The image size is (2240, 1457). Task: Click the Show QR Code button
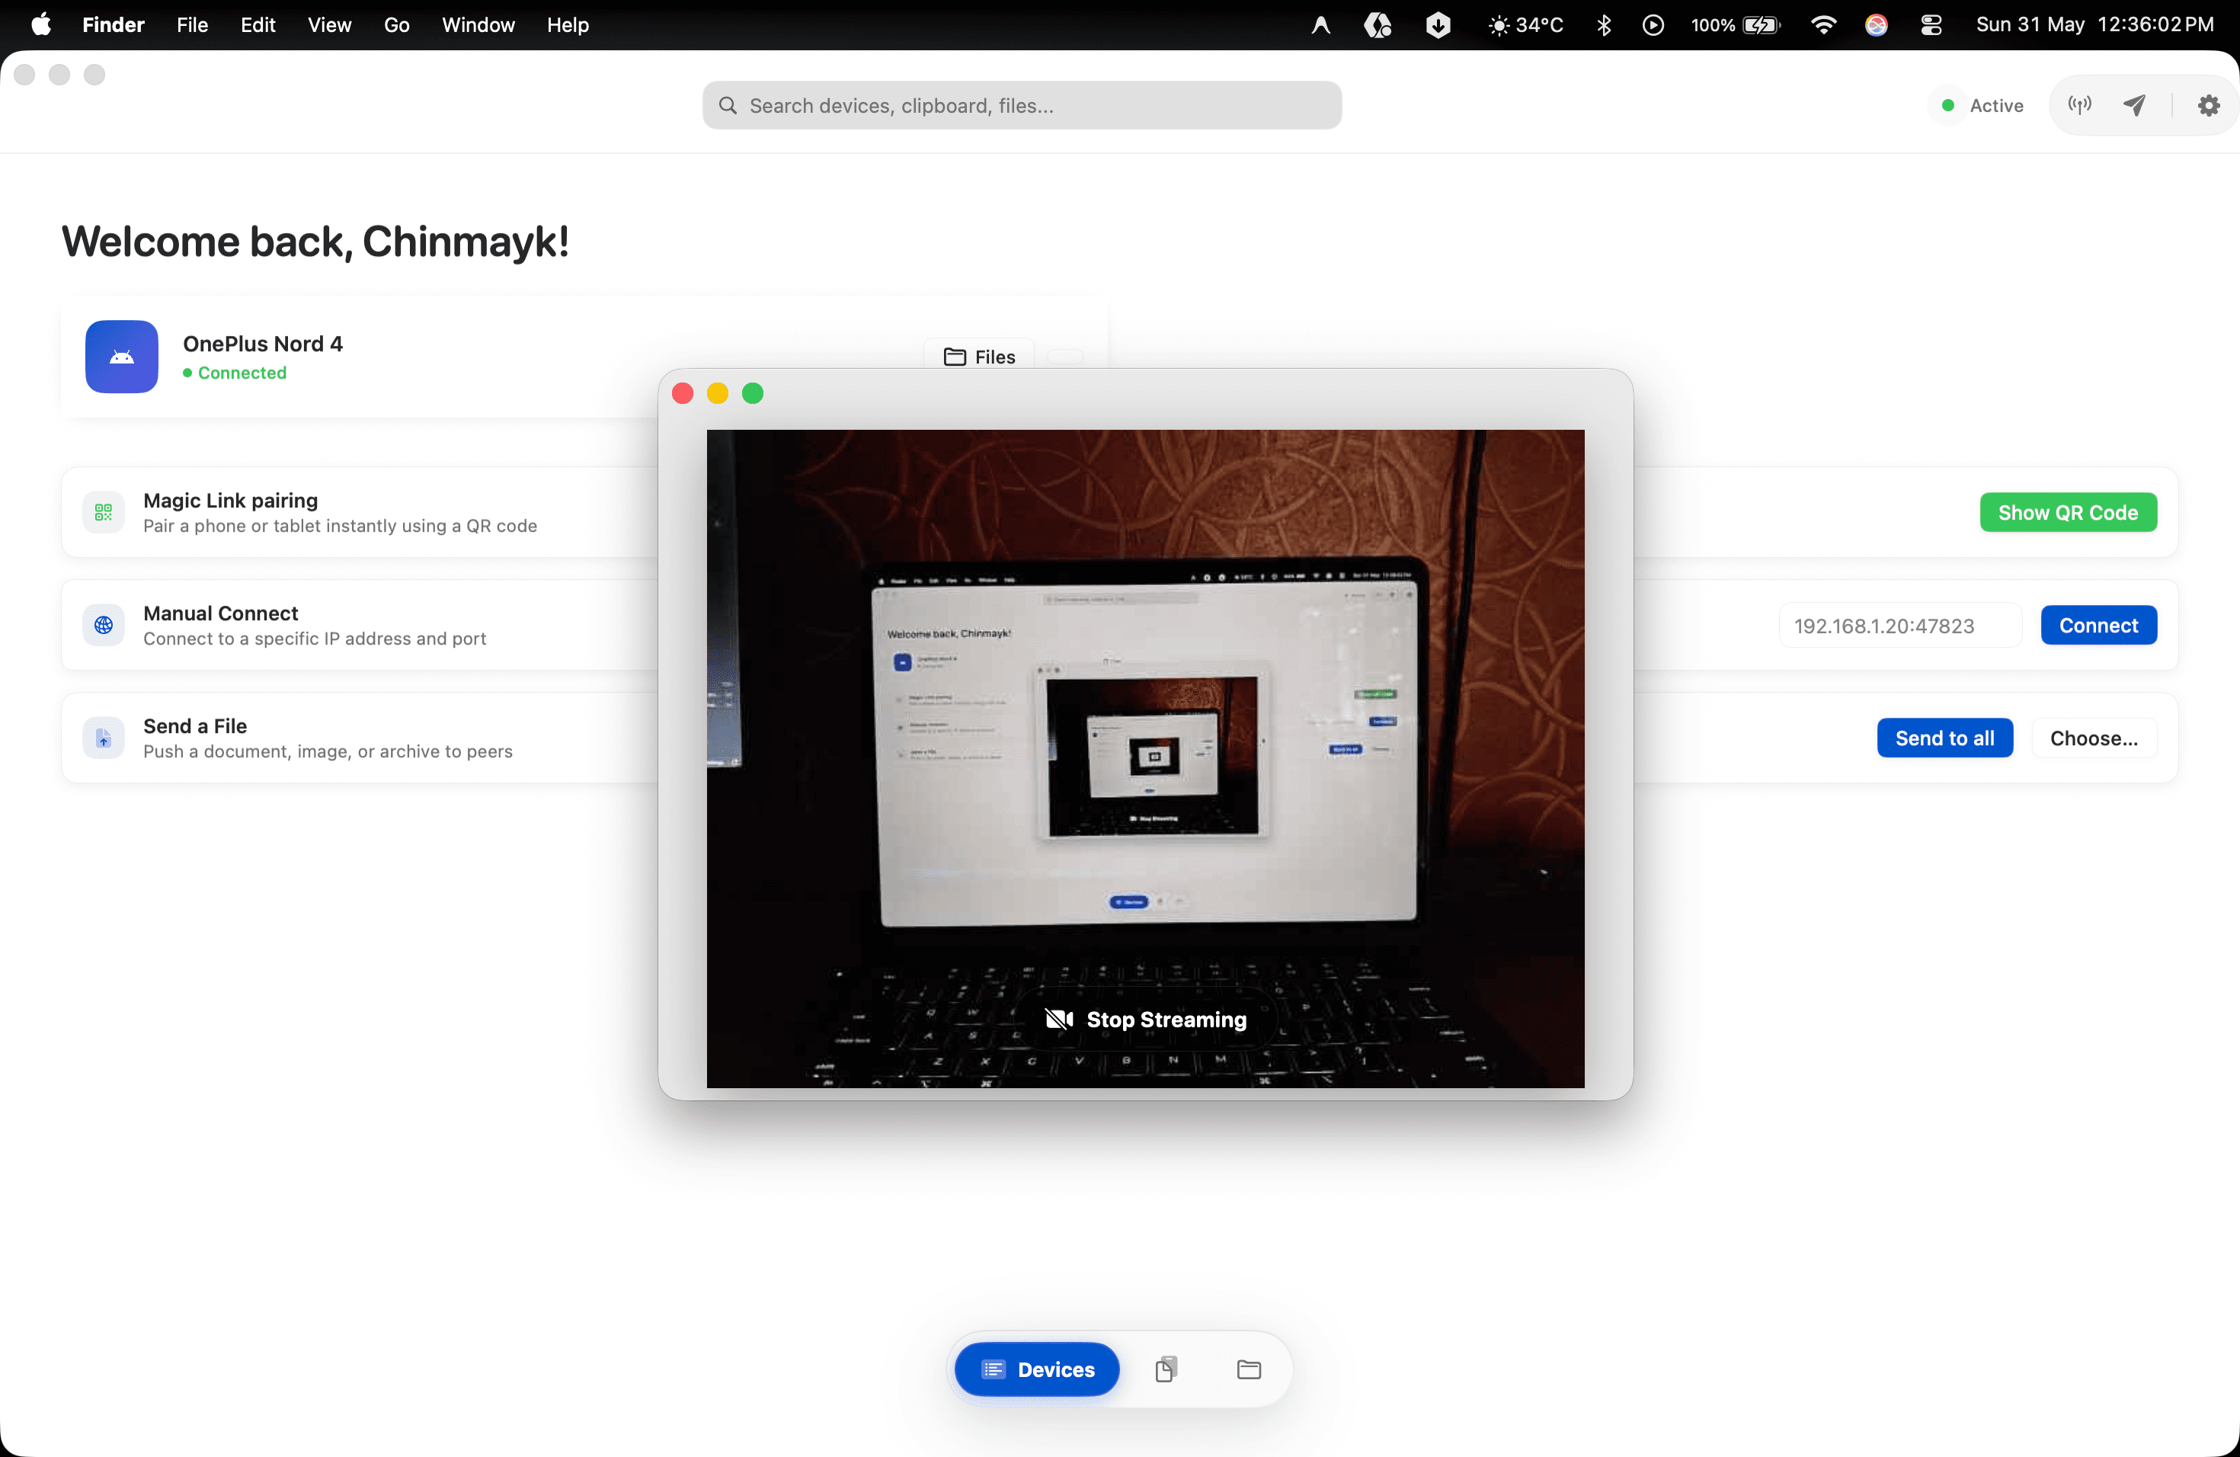tap(2068, 512)
